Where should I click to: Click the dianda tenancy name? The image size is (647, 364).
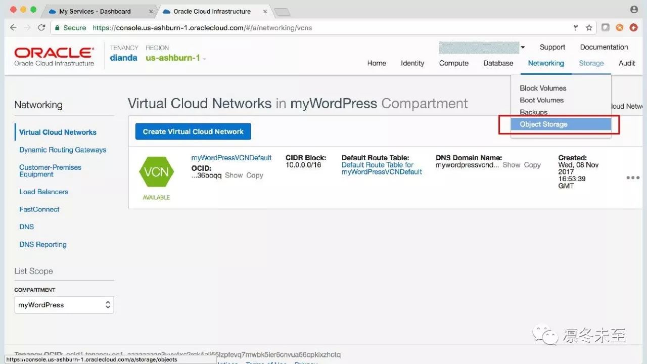(x=124, y=58)
